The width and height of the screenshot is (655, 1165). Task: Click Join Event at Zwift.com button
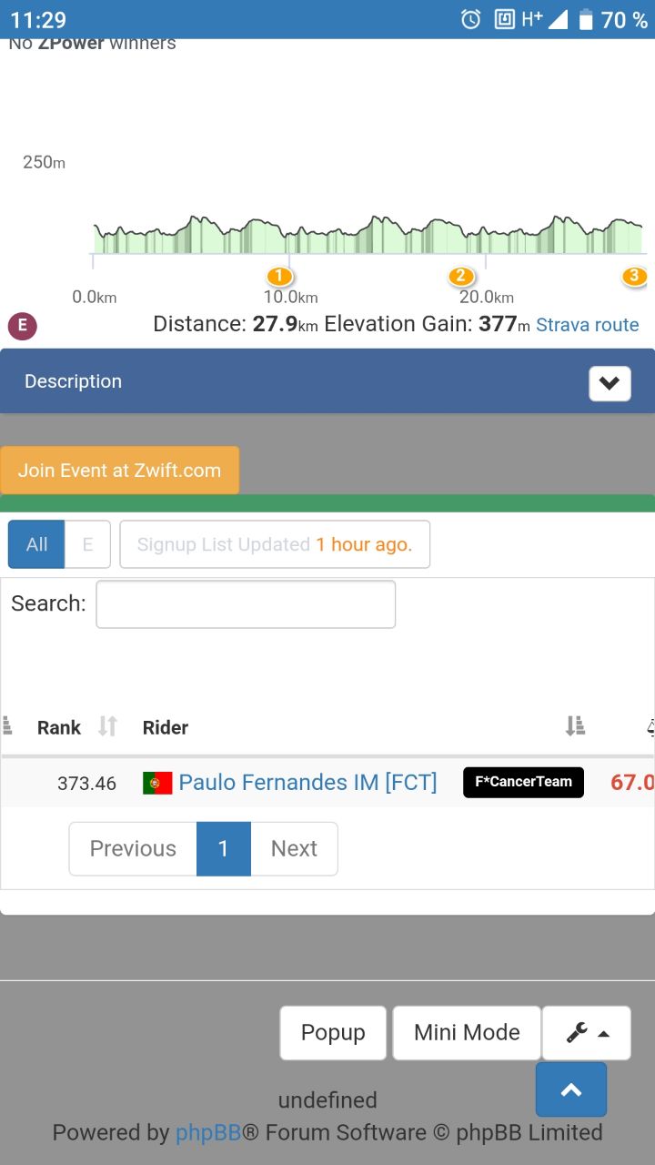point(119,471)
